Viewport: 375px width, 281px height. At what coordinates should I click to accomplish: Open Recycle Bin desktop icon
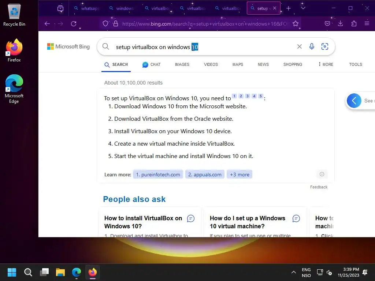14,15
